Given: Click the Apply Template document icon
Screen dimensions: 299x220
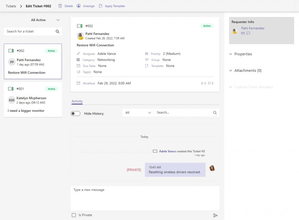Looking at the screenshot, I should click(100, 6).
